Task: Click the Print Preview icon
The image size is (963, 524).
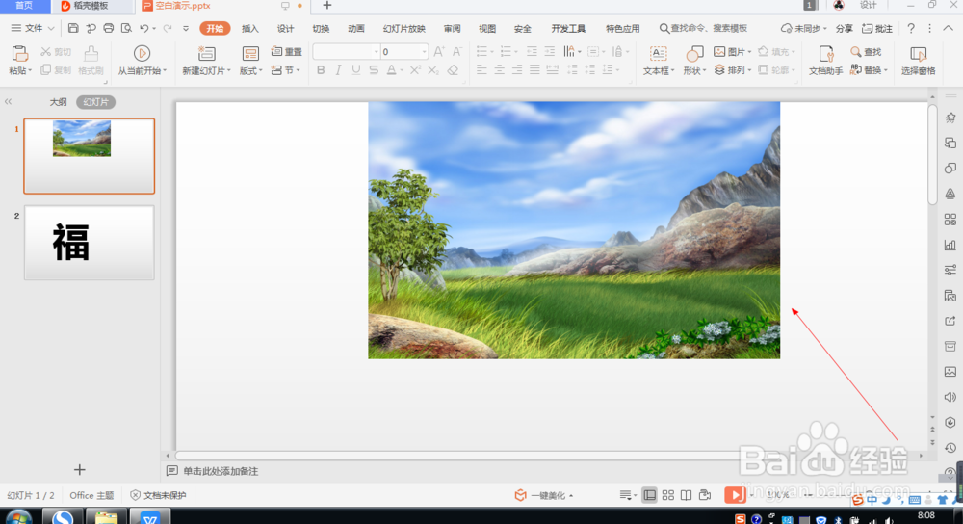Action: (126, 28)
